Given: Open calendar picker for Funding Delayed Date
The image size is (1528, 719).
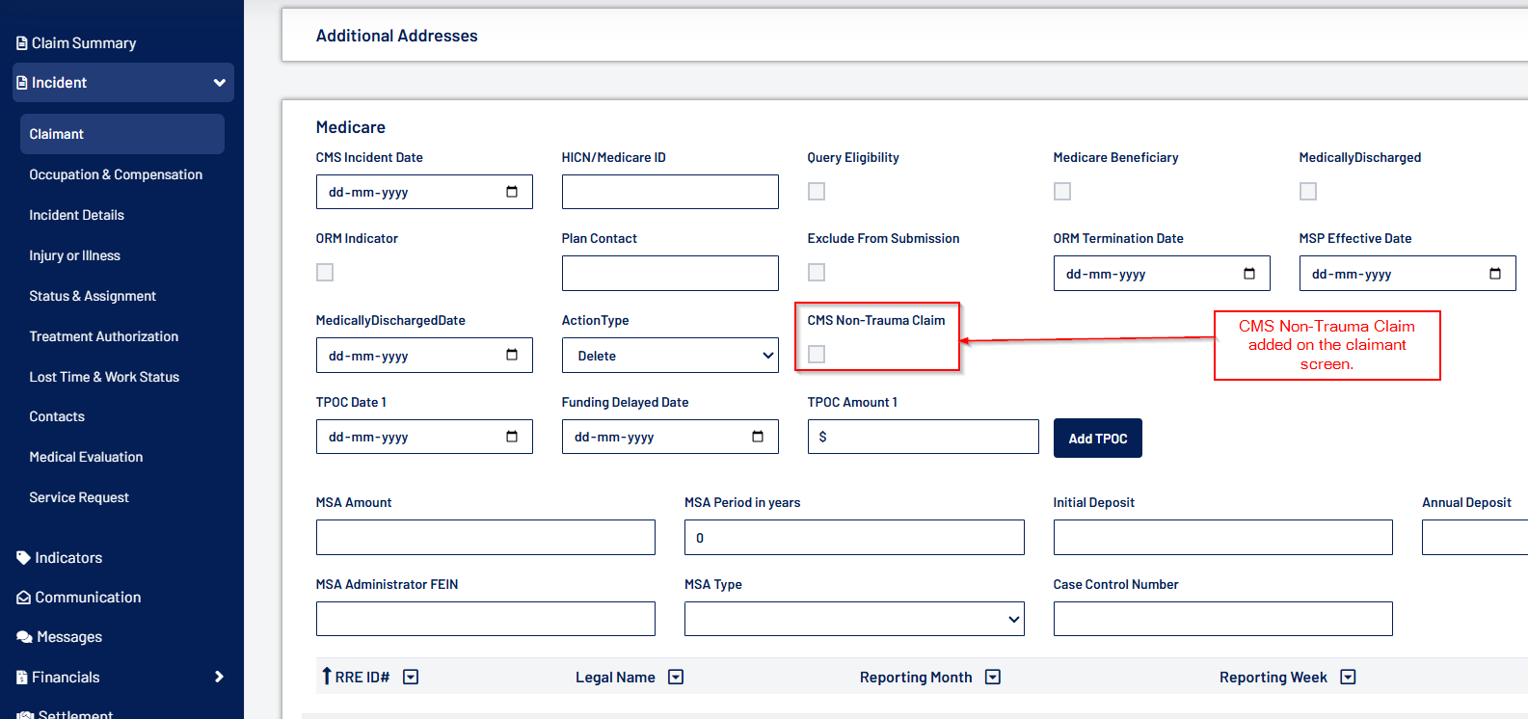Looking at the screenshot, I should click(x=758, y=437).
